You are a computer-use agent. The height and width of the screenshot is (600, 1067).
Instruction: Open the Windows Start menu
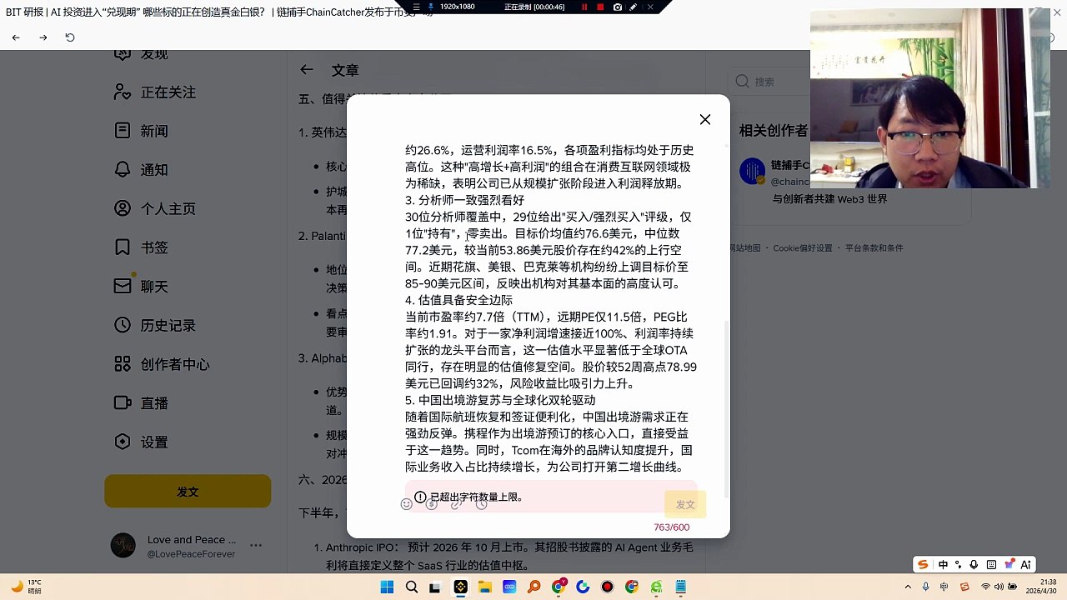click(387, 587)
